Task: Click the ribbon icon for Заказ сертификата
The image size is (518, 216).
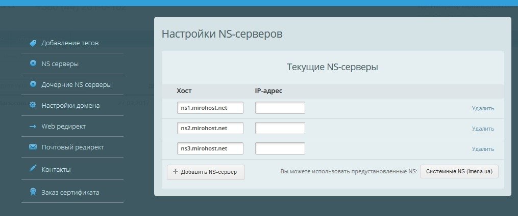Action: (x=33, y=192)
